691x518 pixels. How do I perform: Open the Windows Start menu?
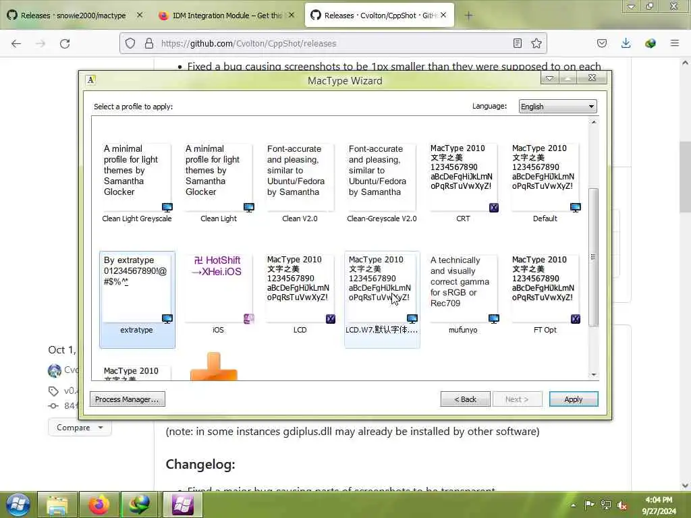coord(18,505)
